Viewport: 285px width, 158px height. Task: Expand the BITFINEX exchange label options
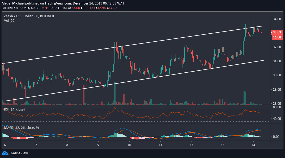tap(48, 16)
